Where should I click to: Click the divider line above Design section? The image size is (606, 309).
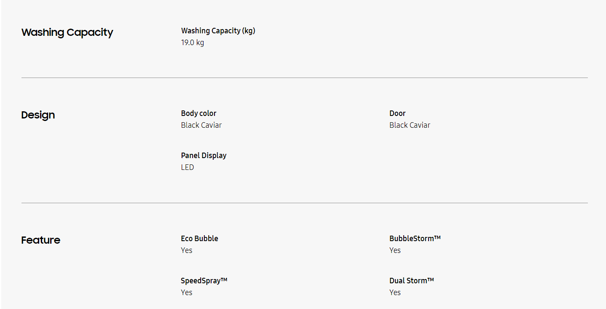tap(304, 78)
